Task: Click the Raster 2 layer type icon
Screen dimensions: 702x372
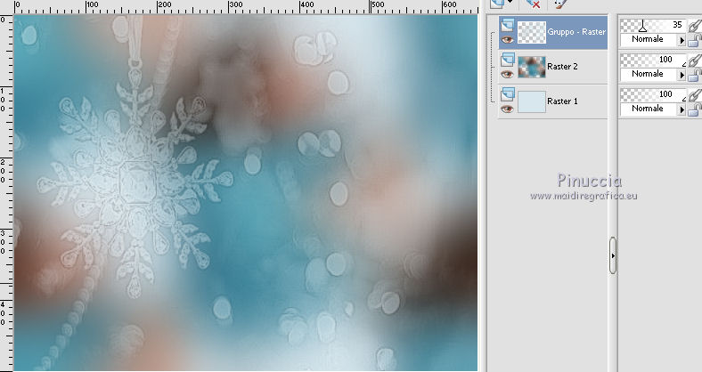Action: pos(507,60)
